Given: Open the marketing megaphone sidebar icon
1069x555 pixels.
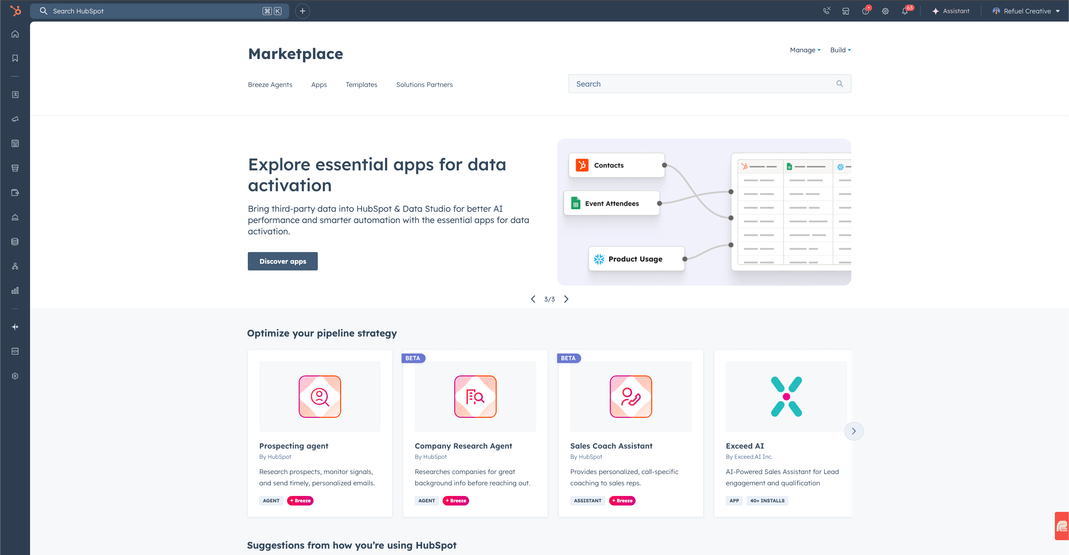Looking at the screenshot, I should pyautogui.click(x=15, y=119).
